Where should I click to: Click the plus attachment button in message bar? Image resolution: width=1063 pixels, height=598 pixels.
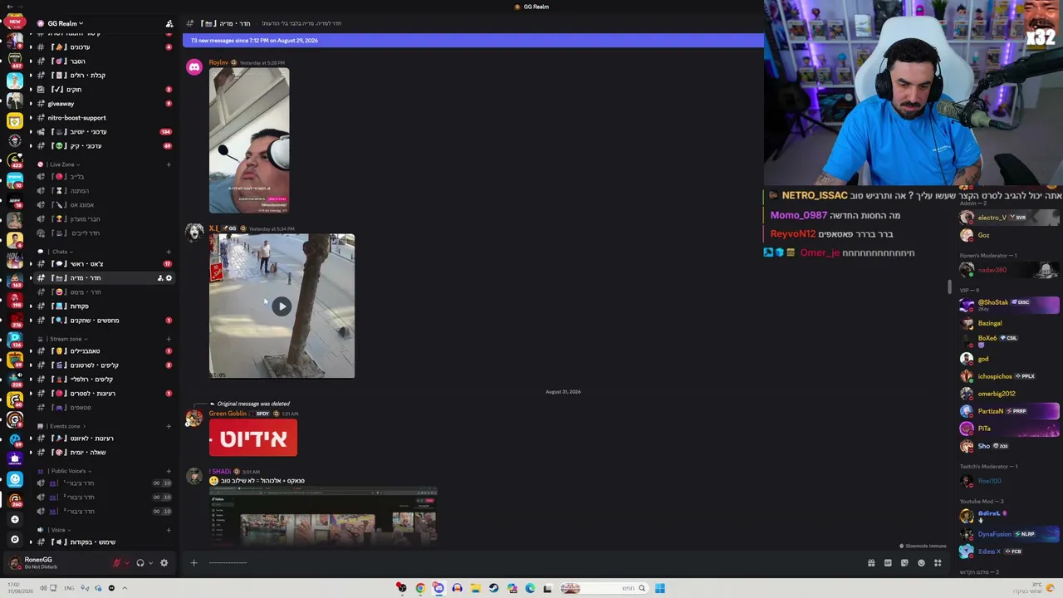(x=193, y=563)
